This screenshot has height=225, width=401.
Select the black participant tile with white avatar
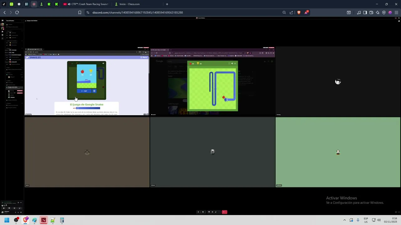(338, 81)
